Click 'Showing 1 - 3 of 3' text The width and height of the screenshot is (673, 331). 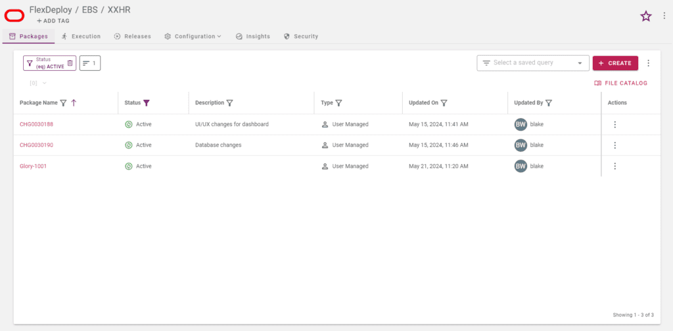[x=633, y=315]
